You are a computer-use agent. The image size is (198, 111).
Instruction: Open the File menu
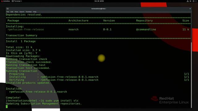click(8, 12)
